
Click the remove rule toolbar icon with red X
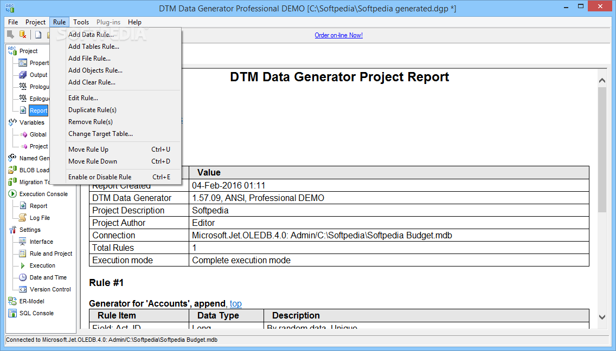point(23,35)
